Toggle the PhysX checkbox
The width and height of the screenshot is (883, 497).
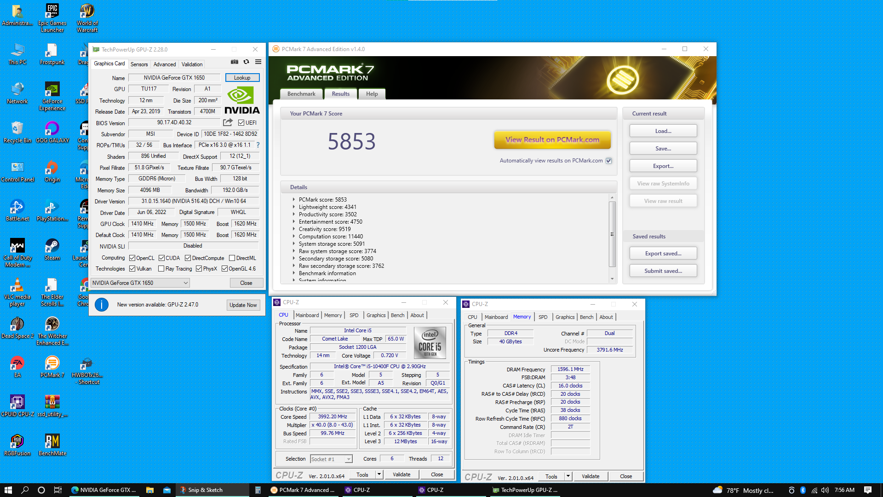[199, 269]
